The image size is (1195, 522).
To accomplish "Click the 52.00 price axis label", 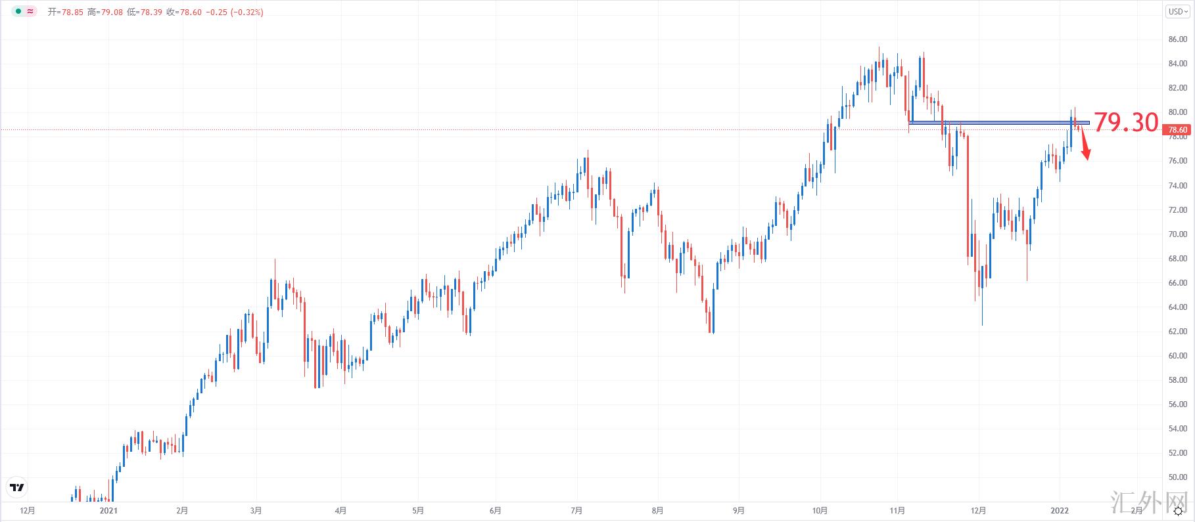I will (1177, 453).
